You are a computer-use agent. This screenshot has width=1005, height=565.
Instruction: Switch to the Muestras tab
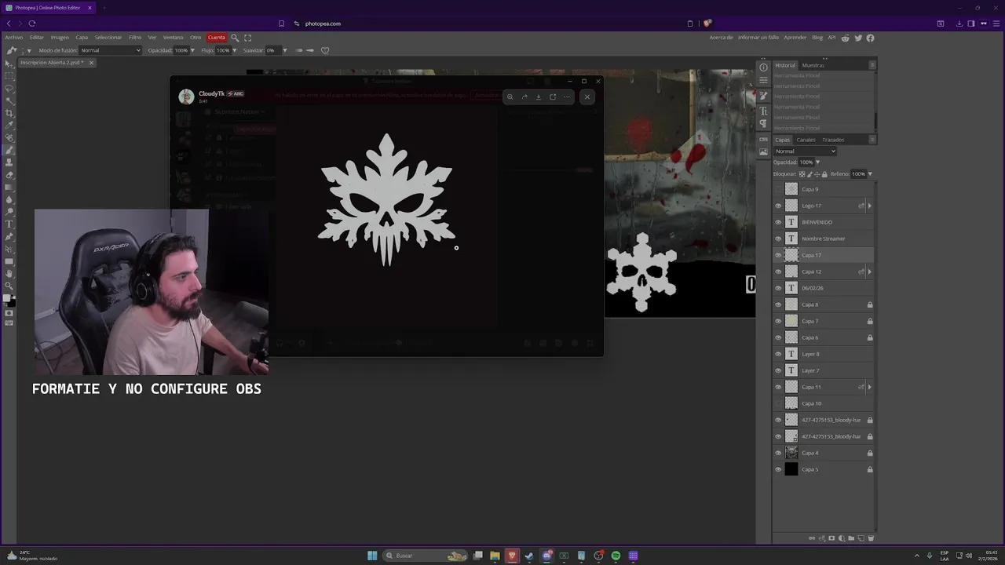(x=813, y=65)
